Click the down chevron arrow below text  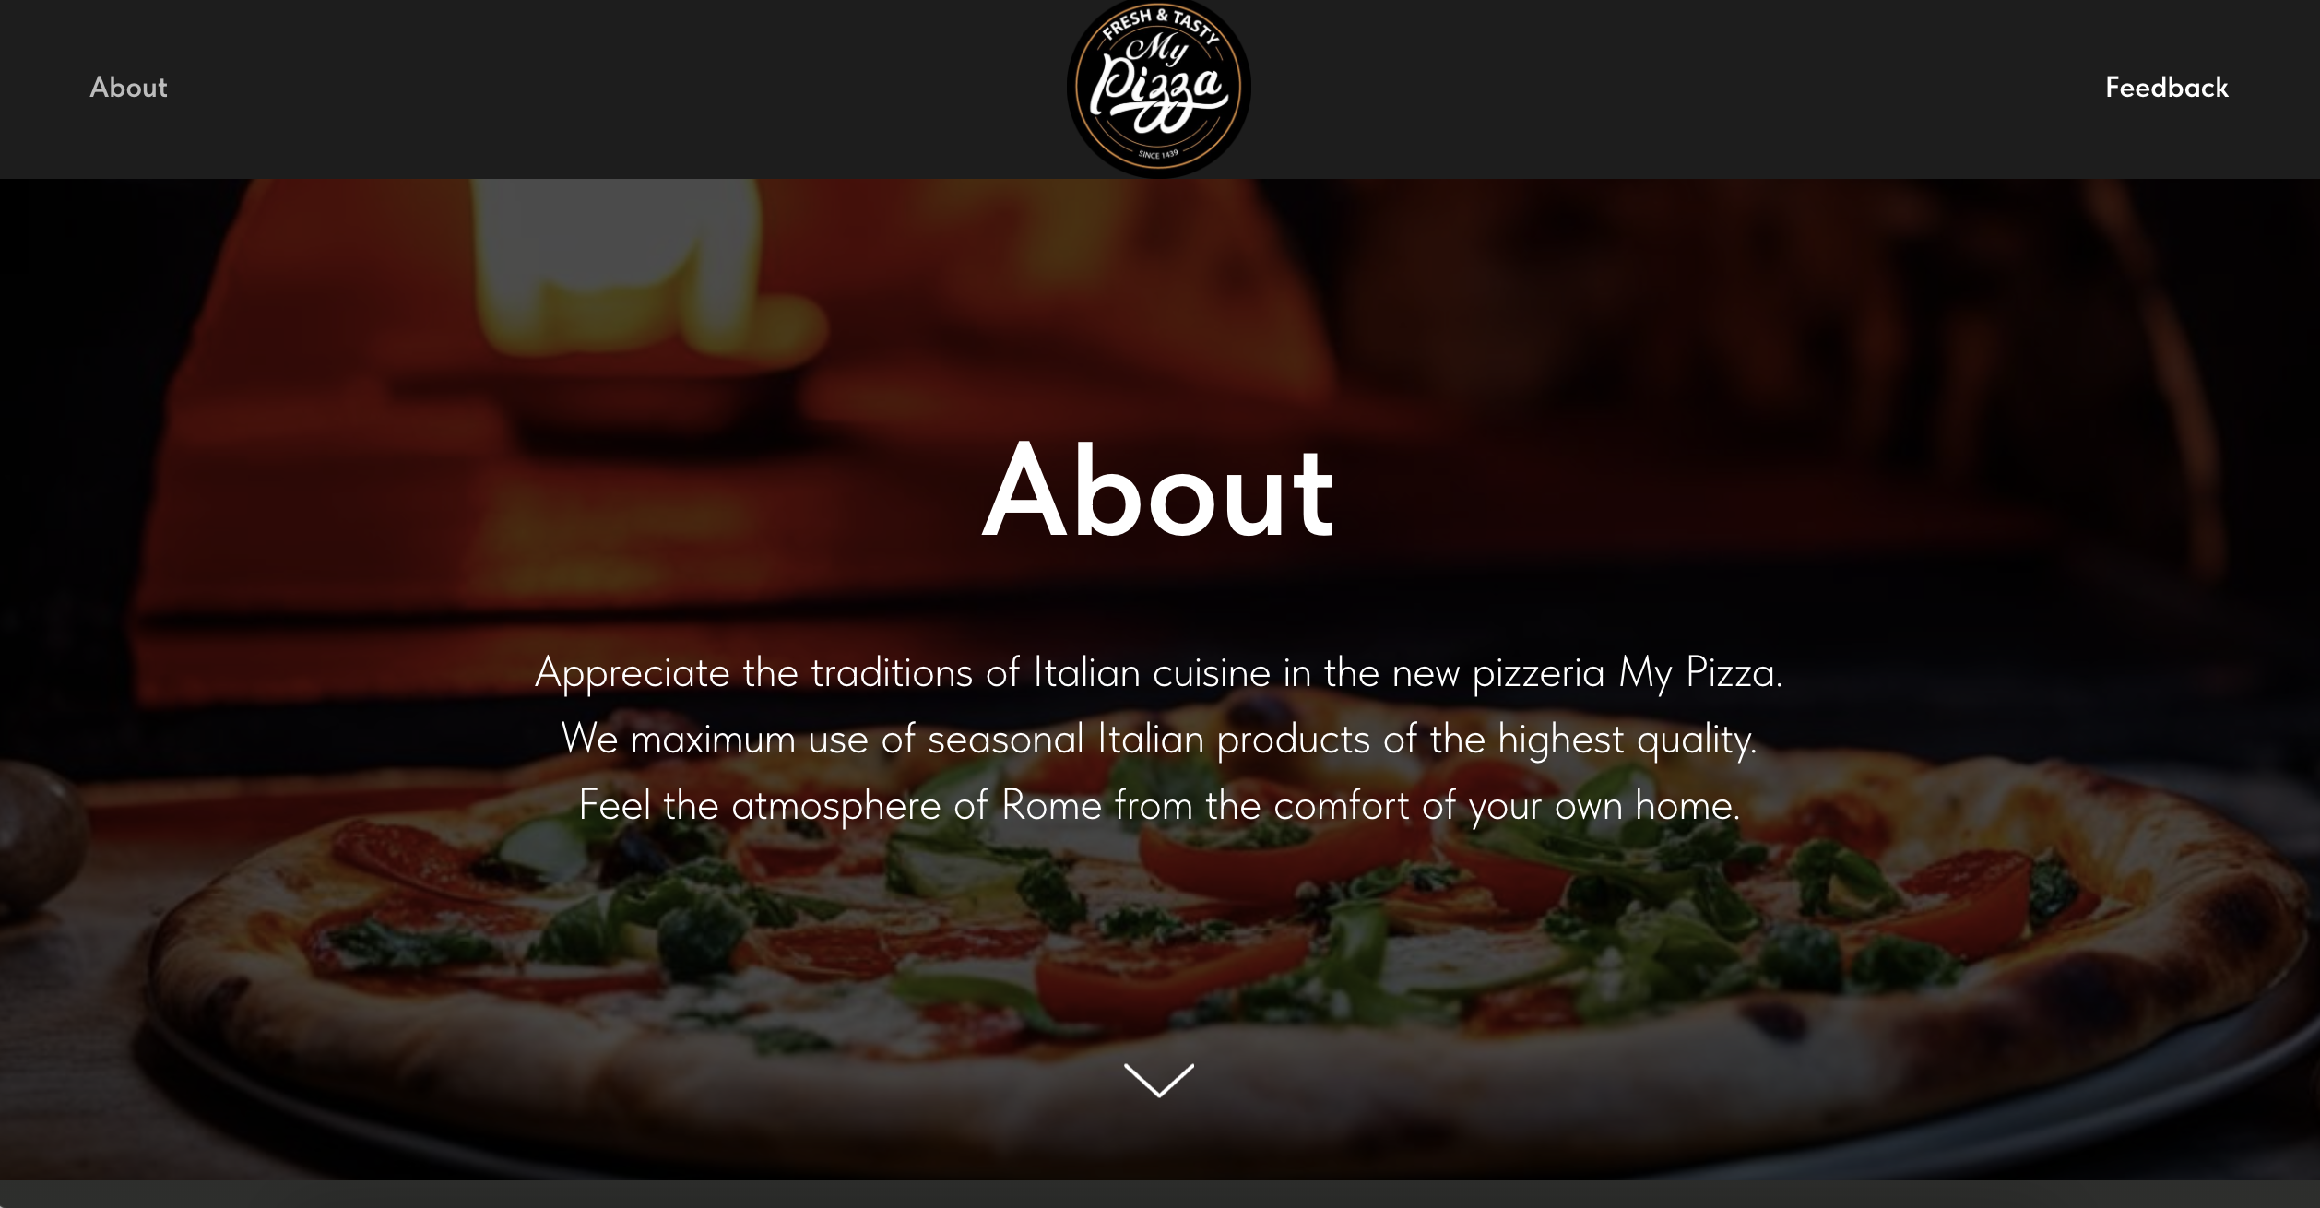[x=1159, y=1080]
